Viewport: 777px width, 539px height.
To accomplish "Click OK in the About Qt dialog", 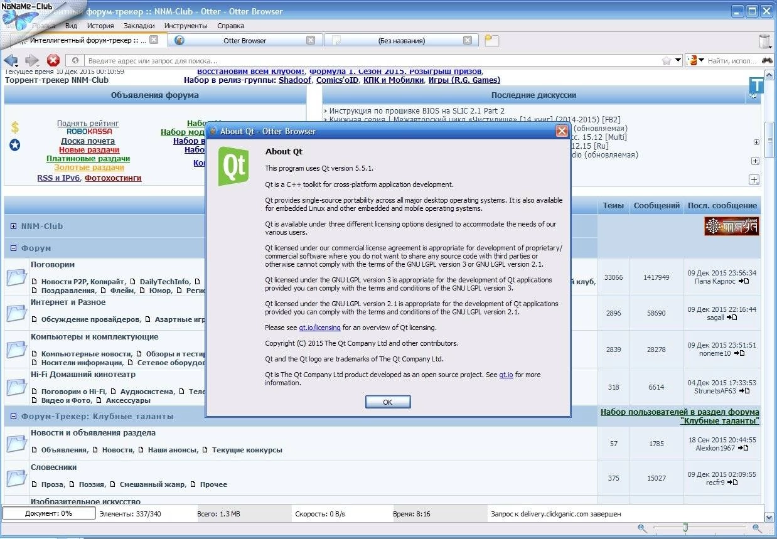I will [388, 402].
